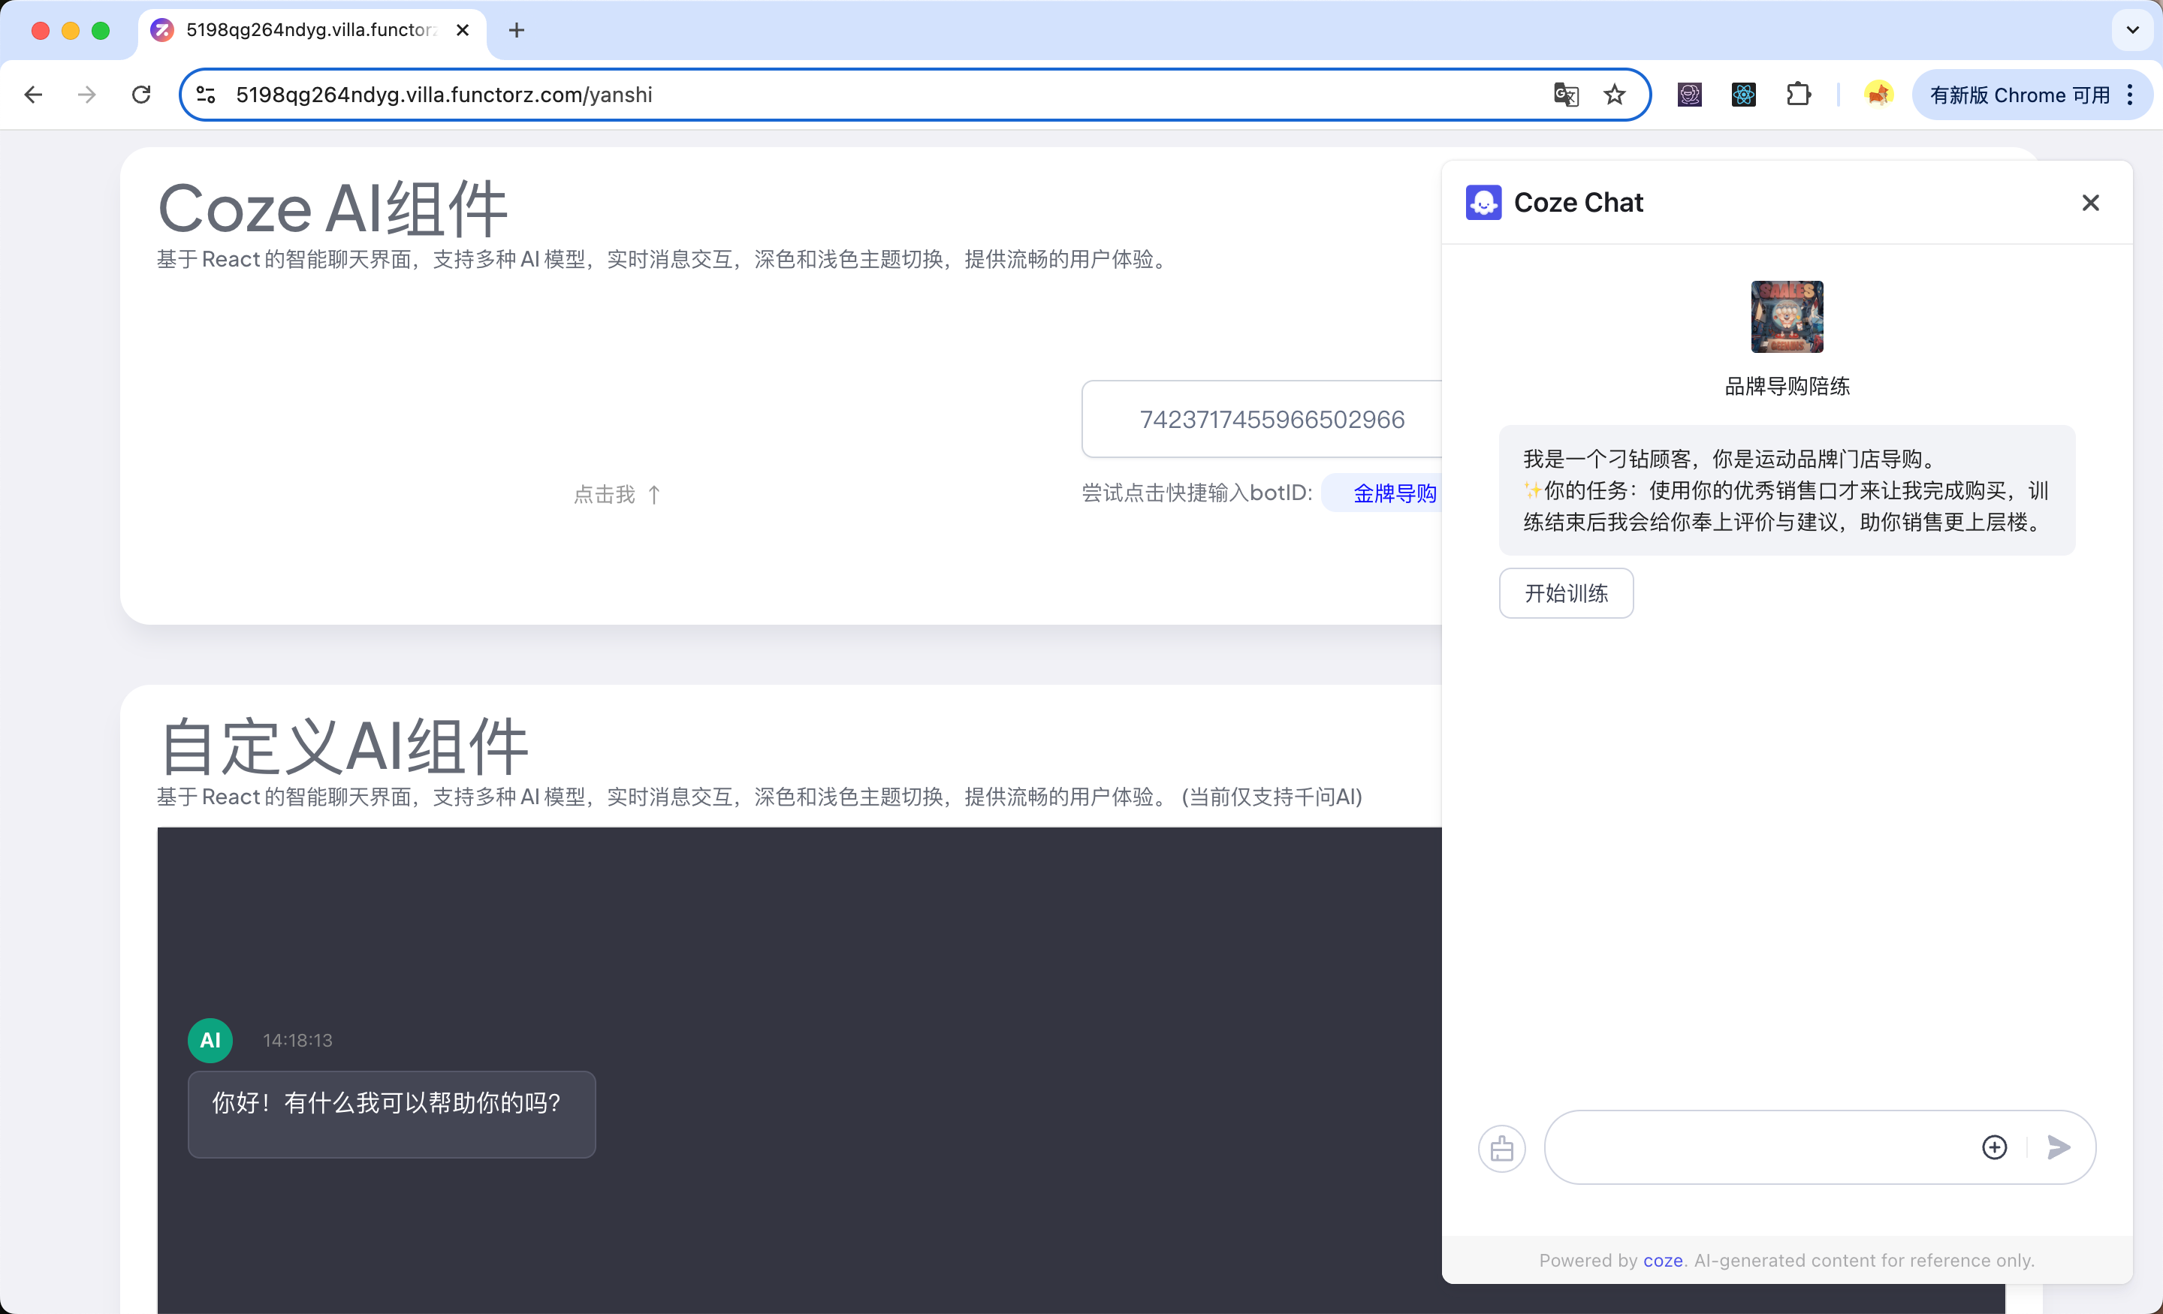This screenshot has height=1314, width=2163.
Task: Reload the current page
Action: click(140, 95)
